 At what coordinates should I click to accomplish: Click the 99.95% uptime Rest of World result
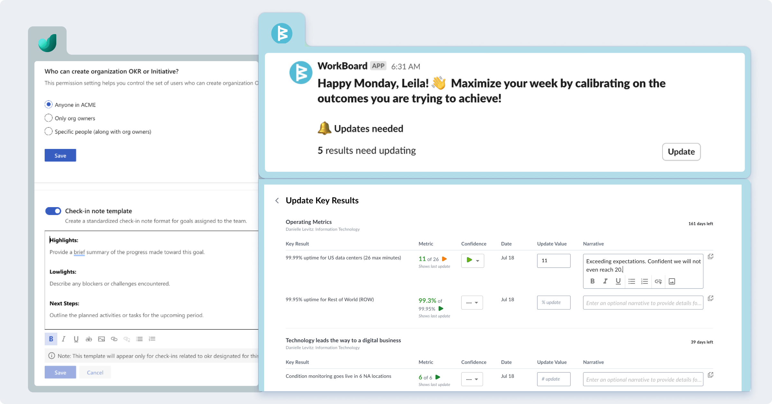click(x=330, y=299)
